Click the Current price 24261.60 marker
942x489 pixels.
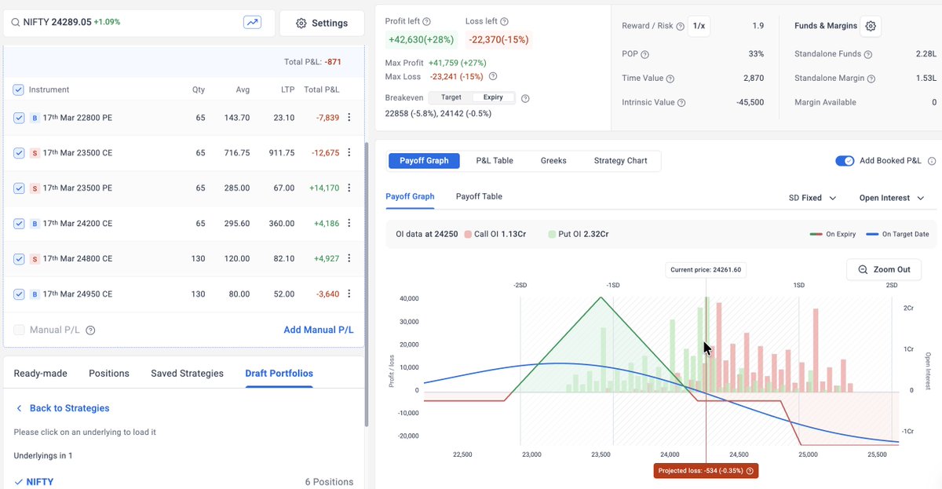(705, 270)
